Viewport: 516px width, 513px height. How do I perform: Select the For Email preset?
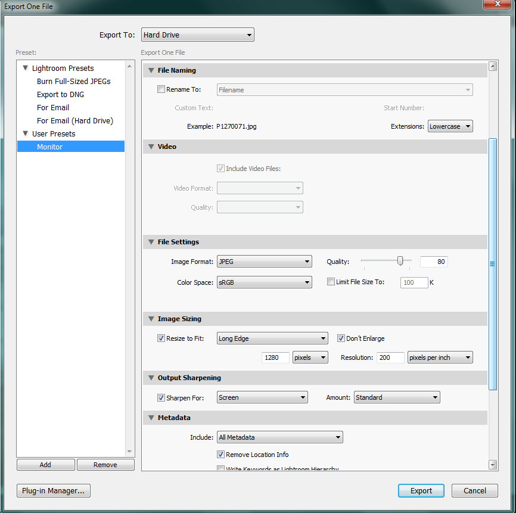coord(53,108)
